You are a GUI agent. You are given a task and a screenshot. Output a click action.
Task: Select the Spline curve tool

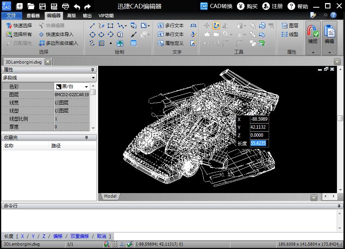coord(92,43)
